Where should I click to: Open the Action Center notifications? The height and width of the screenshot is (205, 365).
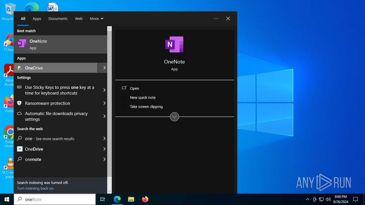coord(356,199)
